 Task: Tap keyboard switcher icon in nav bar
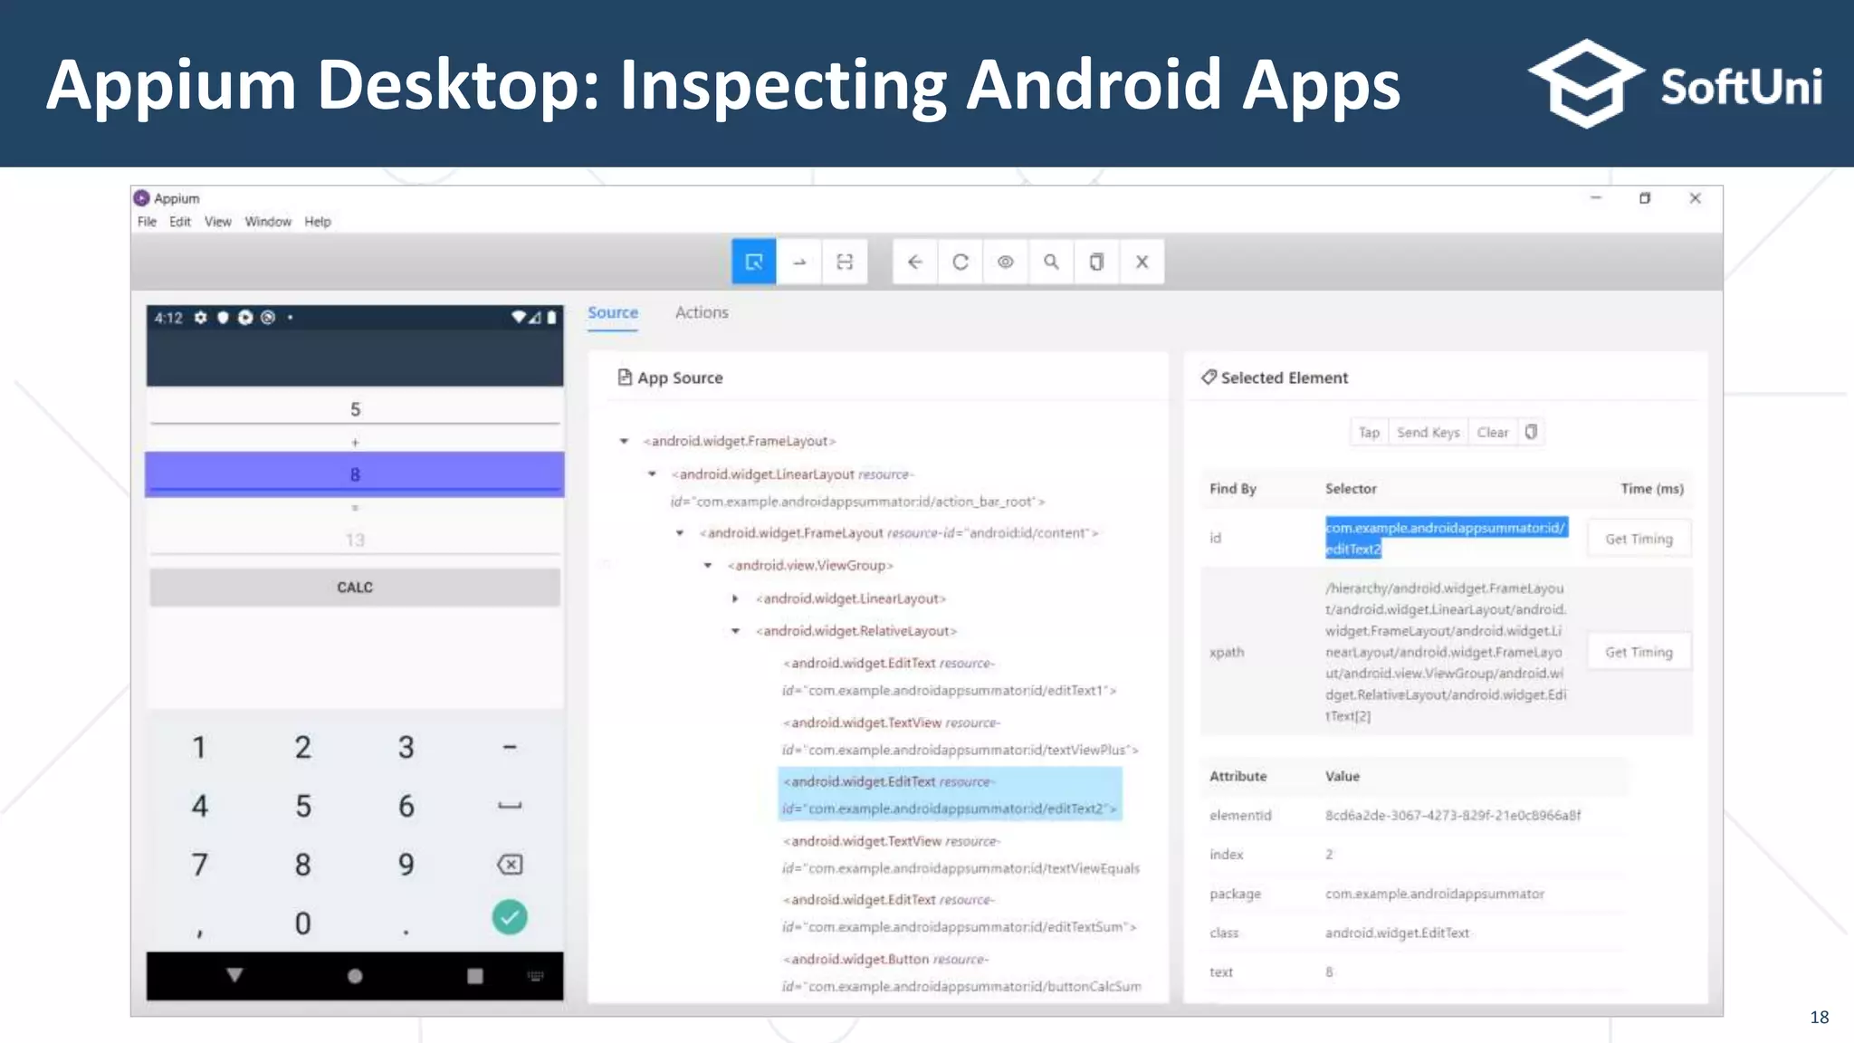point(536,976)
